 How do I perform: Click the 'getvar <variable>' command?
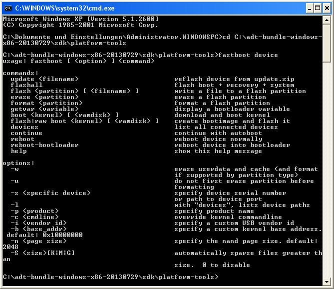coord(44,109)
